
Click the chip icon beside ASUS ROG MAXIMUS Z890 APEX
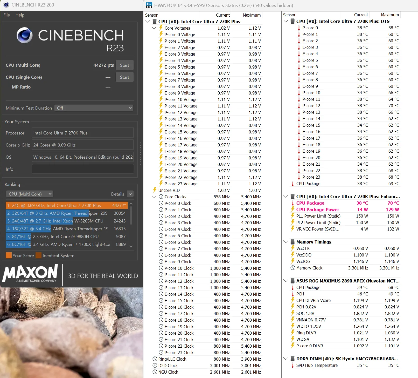pyautogui.click(x=293, y=281)
